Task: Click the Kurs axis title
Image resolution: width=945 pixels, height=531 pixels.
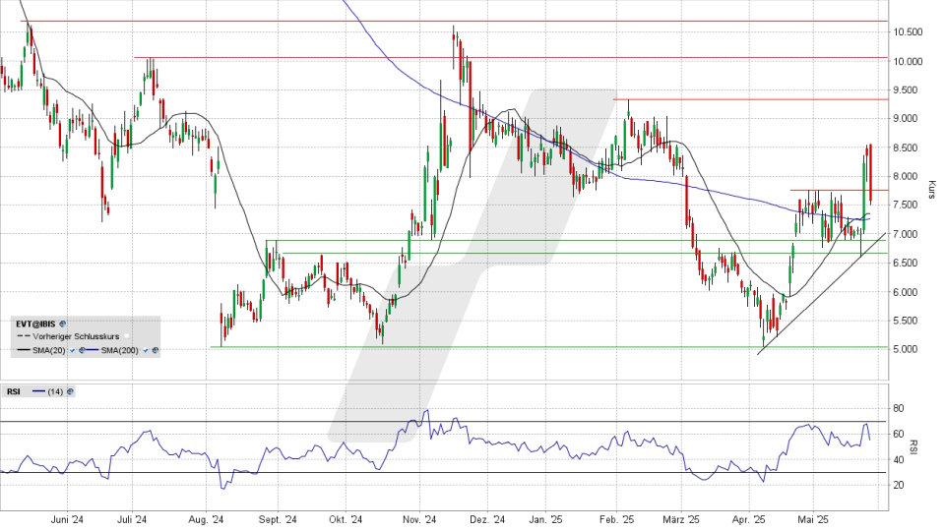Action: point(931,190)
